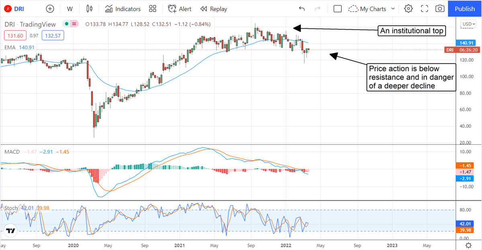Click the 131.60 red sell price box
The image size is (482, 250).
click(x=14, y=36)
